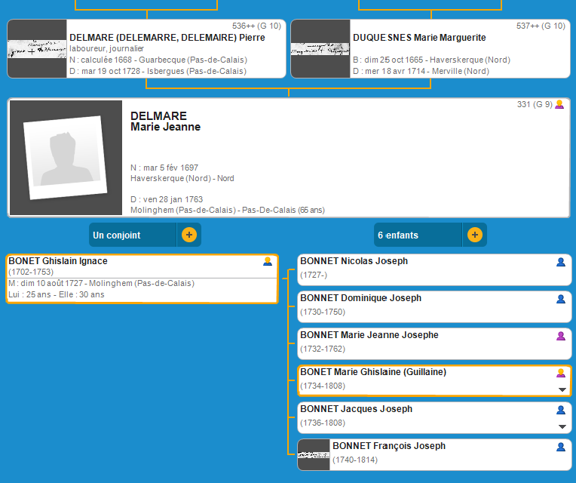Open the Un conjoint section header
The image size is (576, 483).
pos(133,235)
